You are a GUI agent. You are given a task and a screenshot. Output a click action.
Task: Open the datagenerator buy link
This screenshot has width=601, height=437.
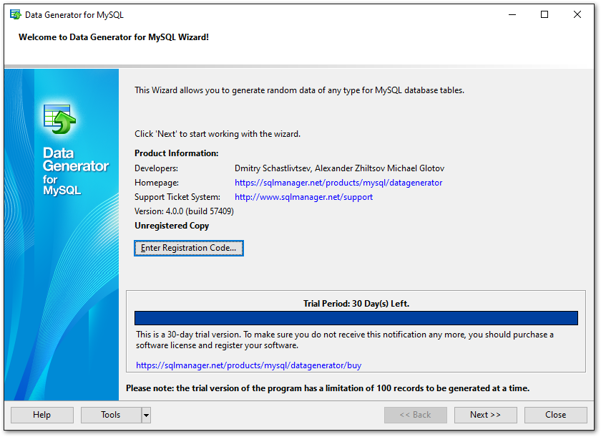(249, 365)
